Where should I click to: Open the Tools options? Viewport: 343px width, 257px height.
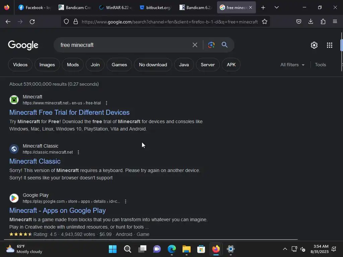[x=320, y=65]
